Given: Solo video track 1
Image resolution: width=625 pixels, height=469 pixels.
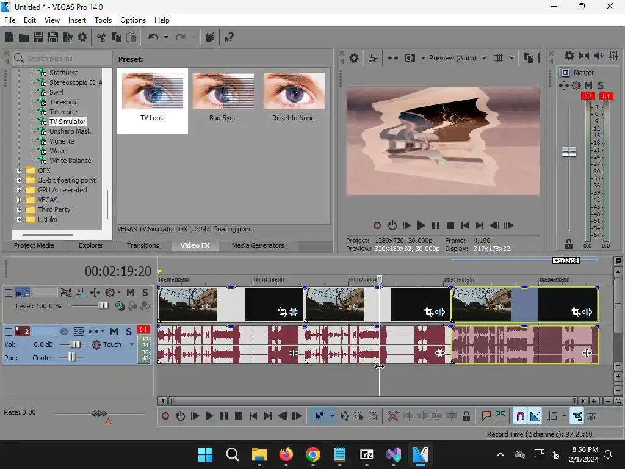Looking at the screenshot, I should (145, 293).
